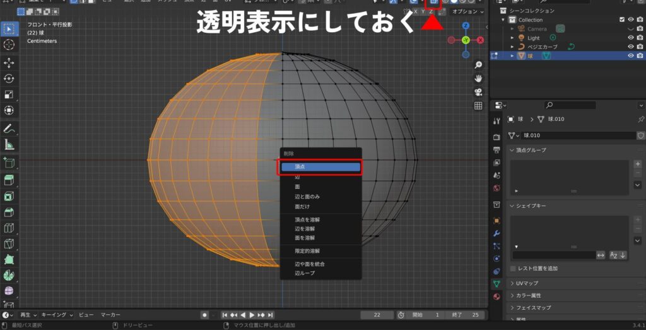Screen dimensions: 646x330
Task: Hide the Light object in outliner
Action: 630,38
